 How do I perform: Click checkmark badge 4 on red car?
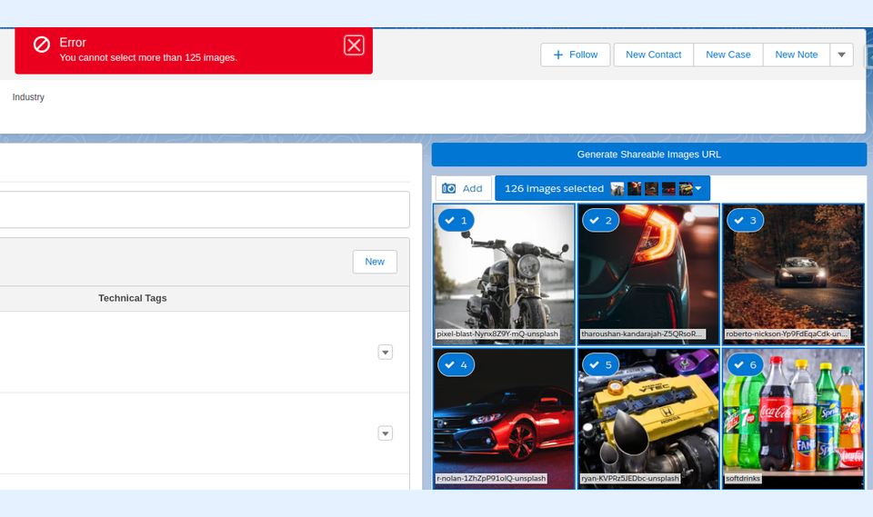[457, 364]
